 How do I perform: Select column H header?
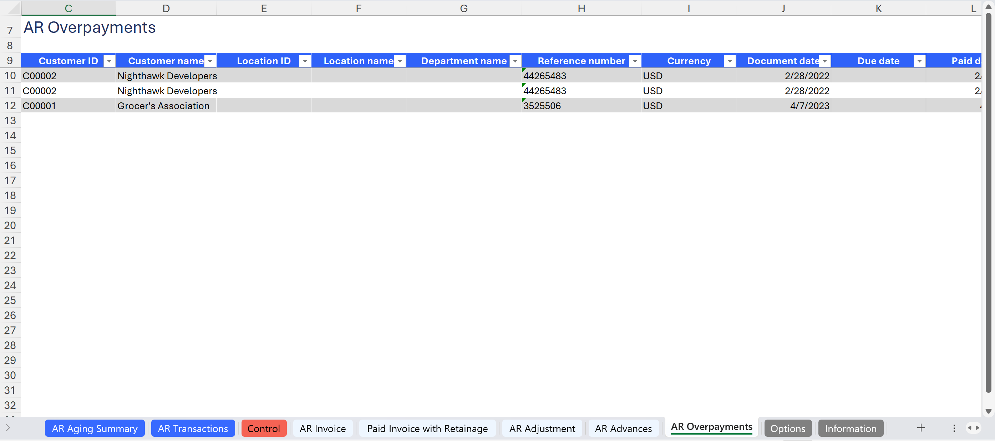[581, 8]
